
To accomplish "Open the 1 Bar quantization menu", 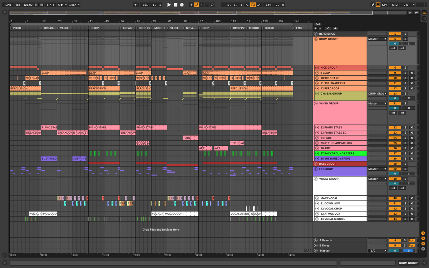I will point(74,5).
